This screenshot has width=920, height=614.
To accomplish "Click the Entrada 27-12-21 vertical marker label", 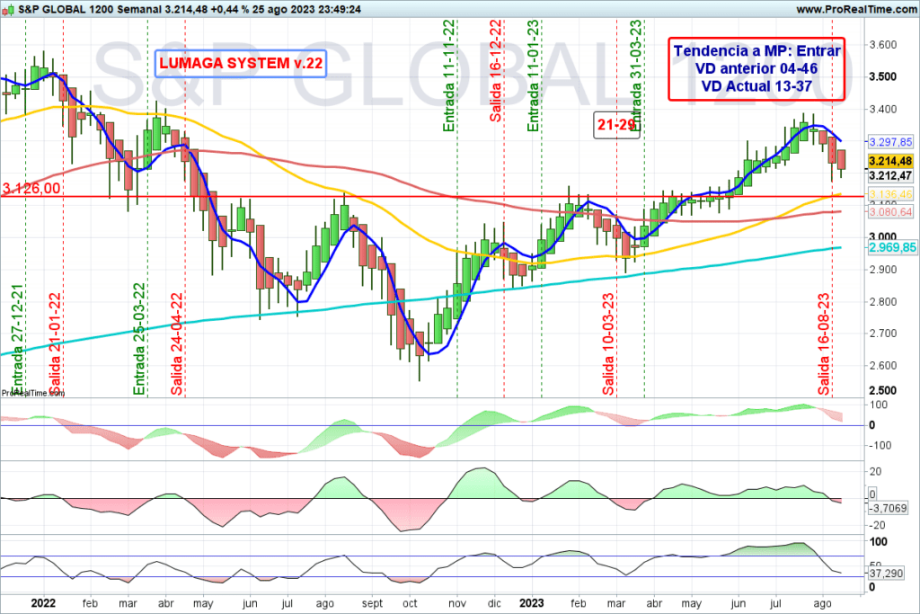I will [17, 340].
